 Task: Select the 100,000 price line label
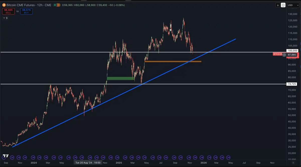292,51
